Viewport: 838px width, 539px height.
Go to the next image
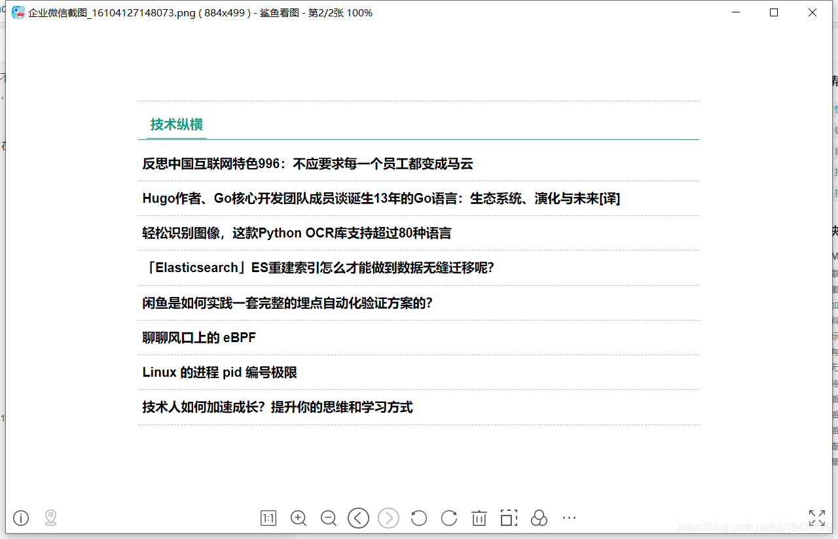[x=388, y=518]
